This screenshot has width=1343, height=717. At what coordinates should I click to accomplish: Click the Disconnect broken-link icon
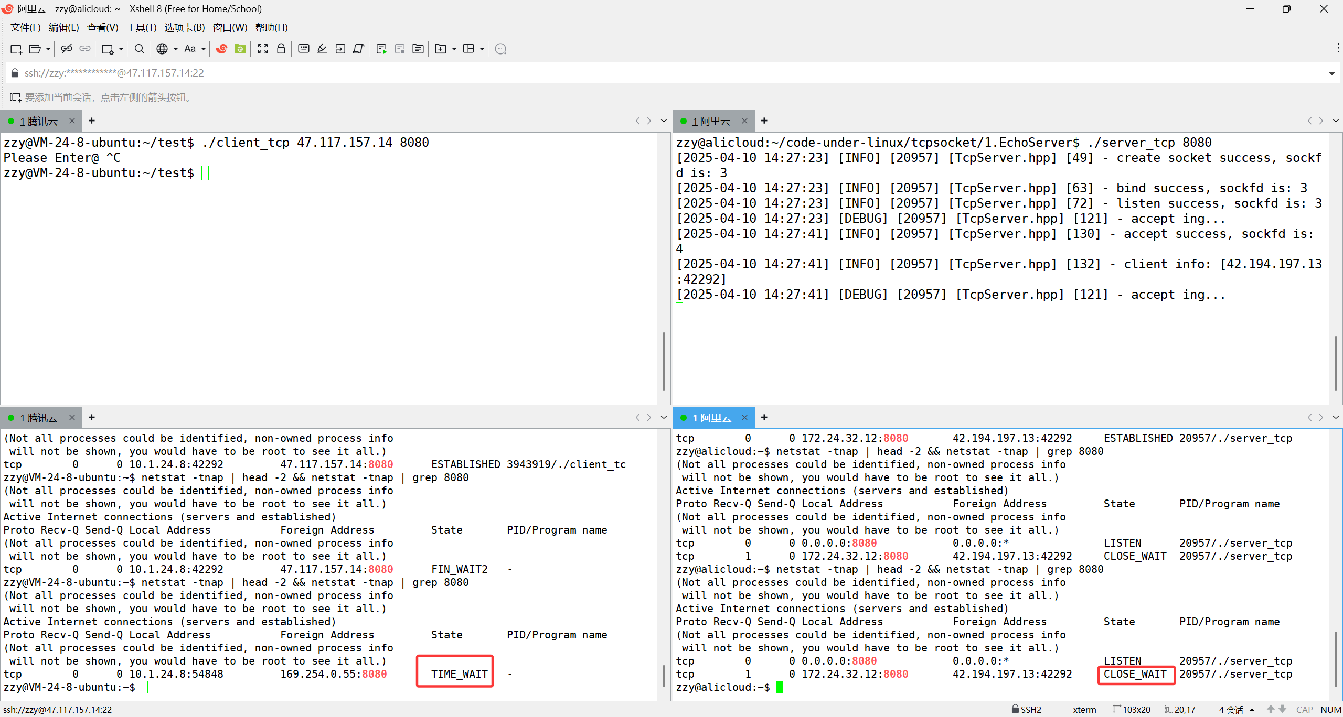point(66,49)
